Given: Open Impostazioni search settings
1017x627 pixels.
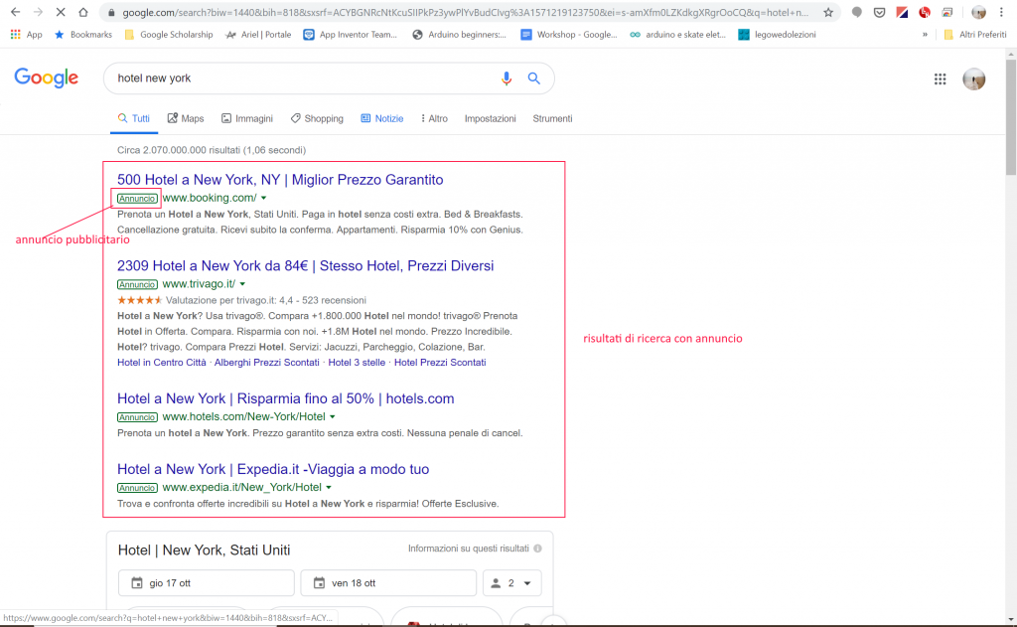Looking at the screenshot, I should point(491,119).
